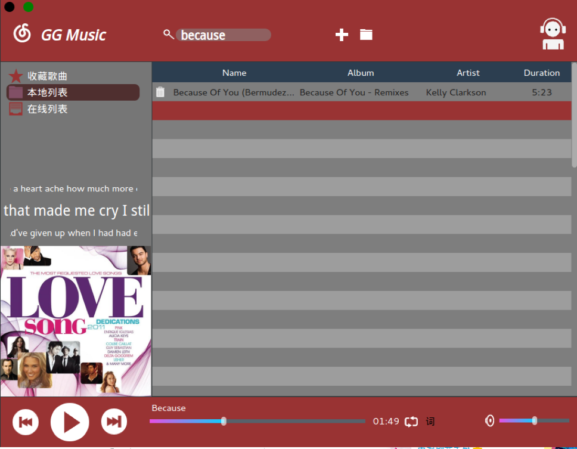The image size is (577, 449).
Task: Click the 01:49 elapsed time label
Action: (x=386, y=421)
